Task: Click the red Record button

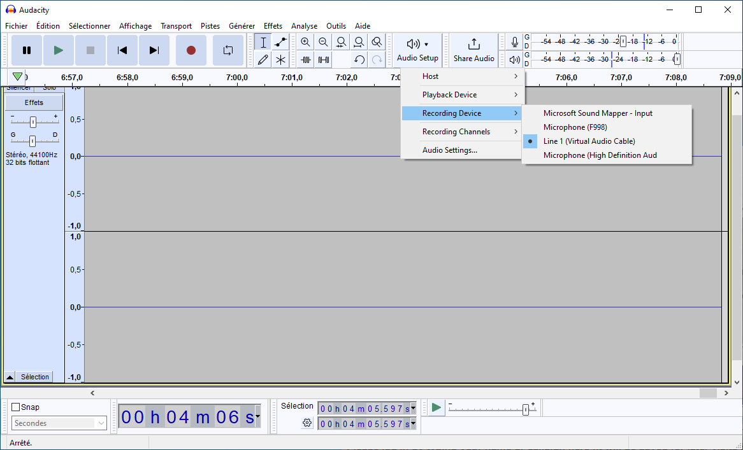Action: click(x=191, y=50)
